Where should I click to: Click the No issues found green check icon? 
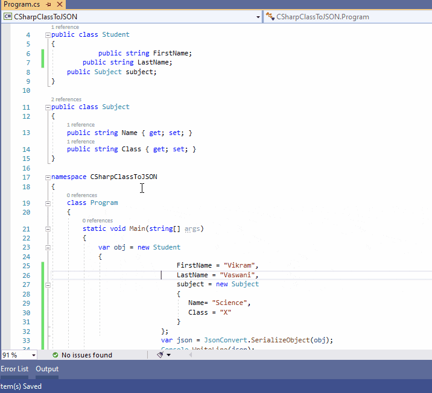click(56, 355)
